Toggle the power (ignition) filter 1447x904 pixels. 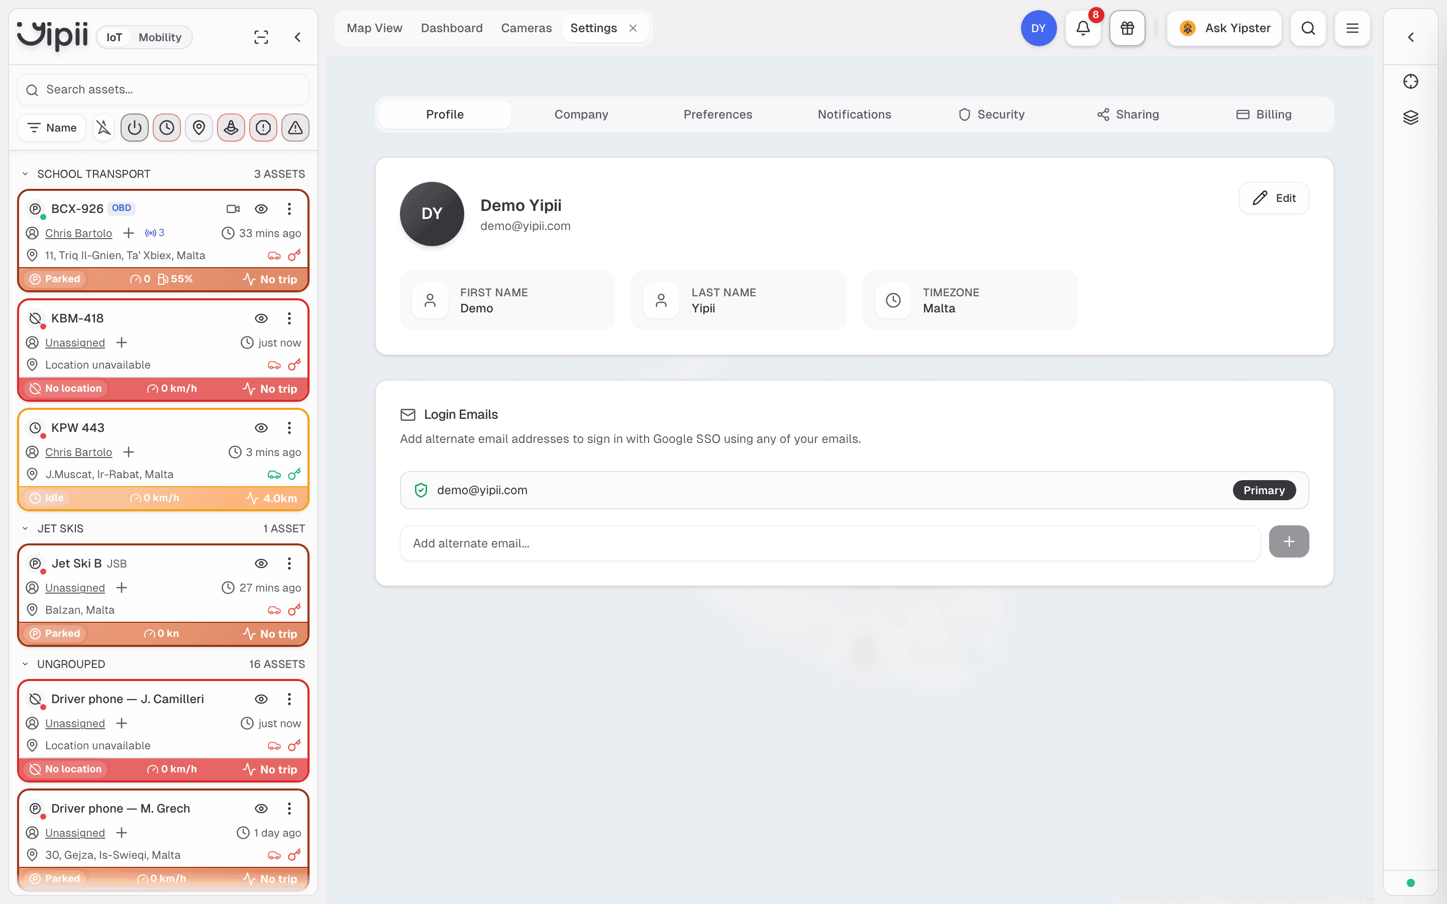135,128
